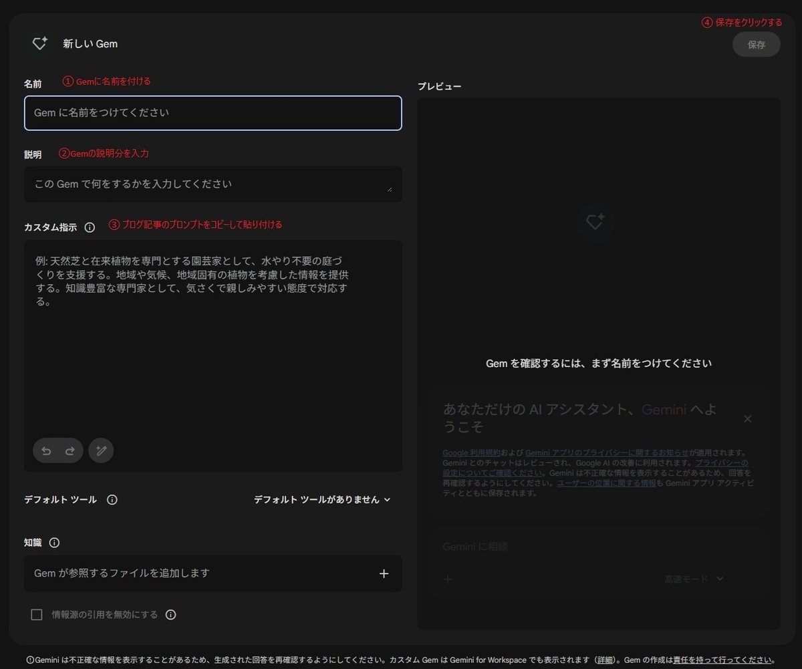The image size is (802, 669).
Task: Close the Gemini welcome card with X
Action: [748, 418]
